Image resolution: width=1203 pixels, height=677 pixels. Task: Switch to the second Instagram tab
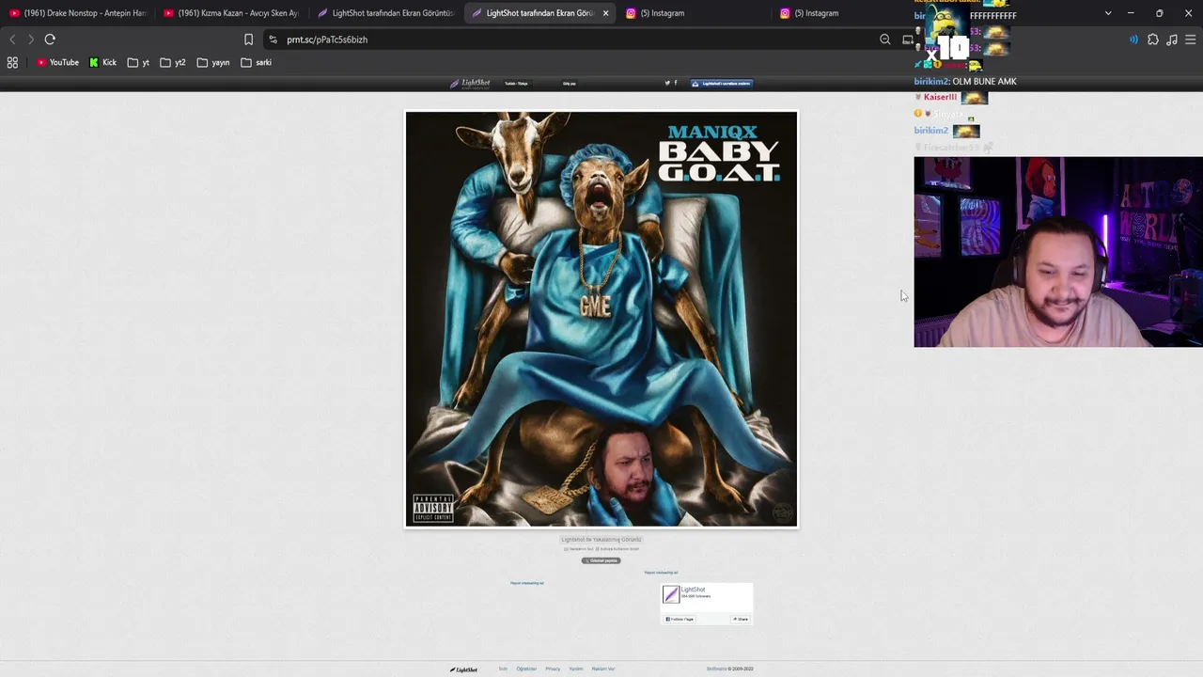tap(848, 13)
